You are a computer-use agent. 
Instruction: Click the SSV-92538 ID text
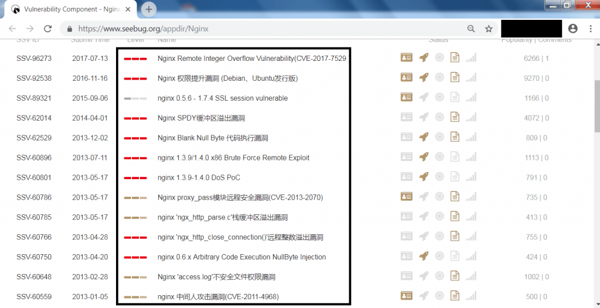34,78
